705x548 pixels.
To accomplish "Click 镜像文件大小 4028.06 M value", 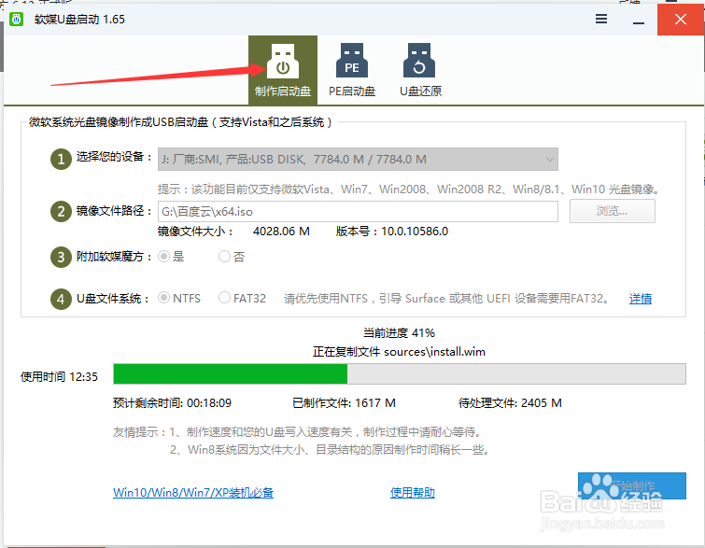I will (281, 232).
